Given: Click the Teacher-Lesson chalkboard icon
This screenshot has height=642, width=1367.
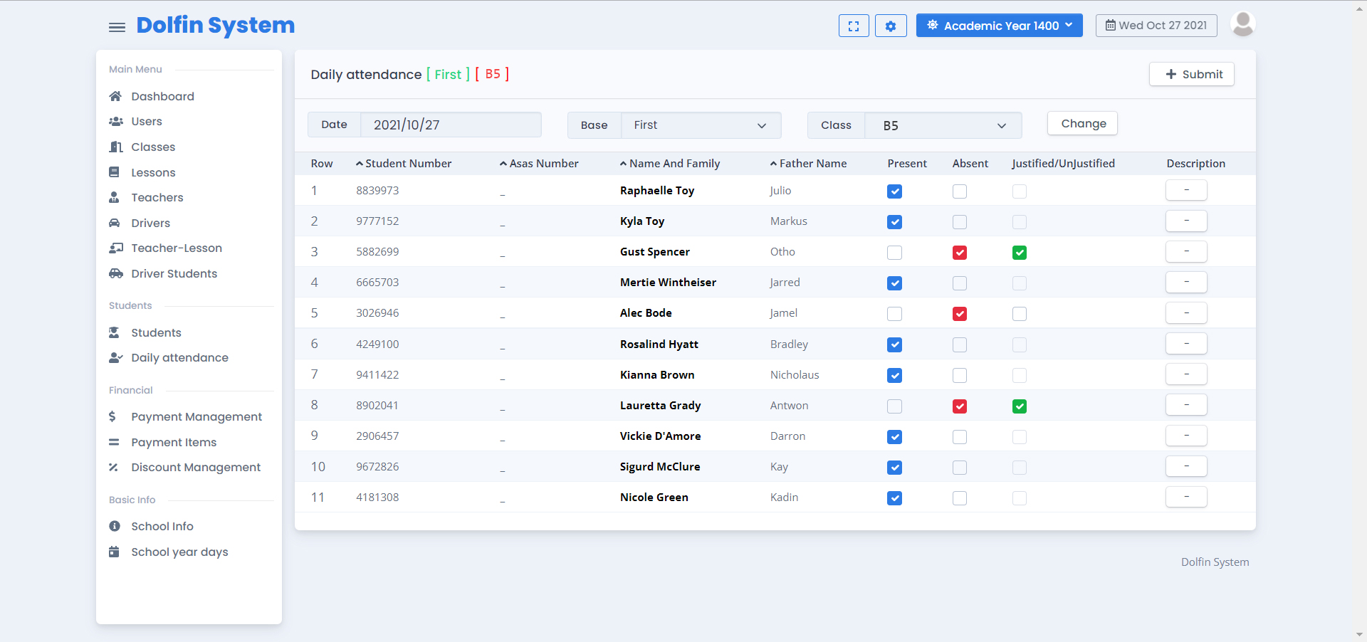Looking at the screenshot, I should [x=115, y=248].
